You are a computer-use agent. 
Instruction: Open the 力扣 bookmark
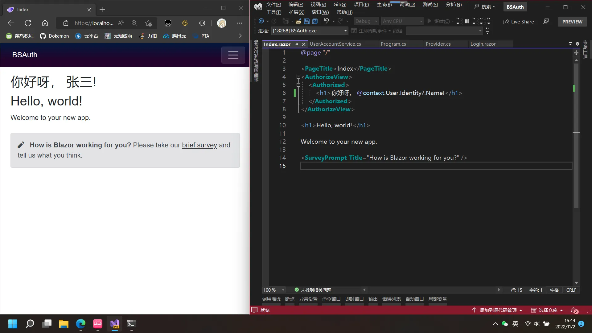tap(148, 36)
